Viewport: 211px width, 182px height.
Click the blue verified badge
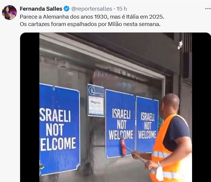tap(67, 9)
